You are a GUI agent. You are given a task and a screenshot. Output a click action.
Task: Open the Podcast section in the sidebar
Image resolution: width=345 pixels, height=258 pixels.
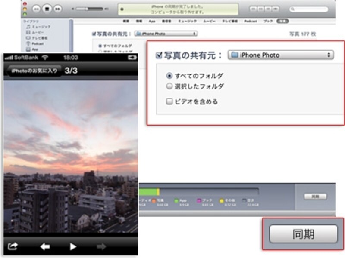point(38,43)
